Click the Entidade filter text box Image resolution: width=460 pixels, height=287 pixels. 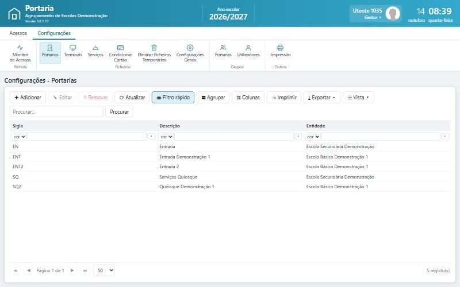[x=381, y=137]
